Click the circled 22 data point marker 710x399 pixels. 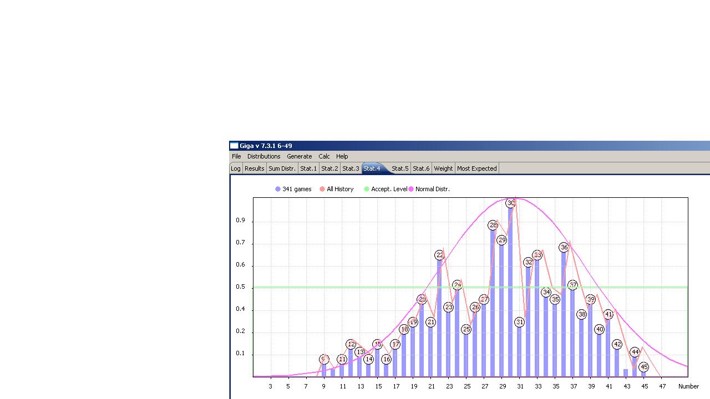point(440,255)
